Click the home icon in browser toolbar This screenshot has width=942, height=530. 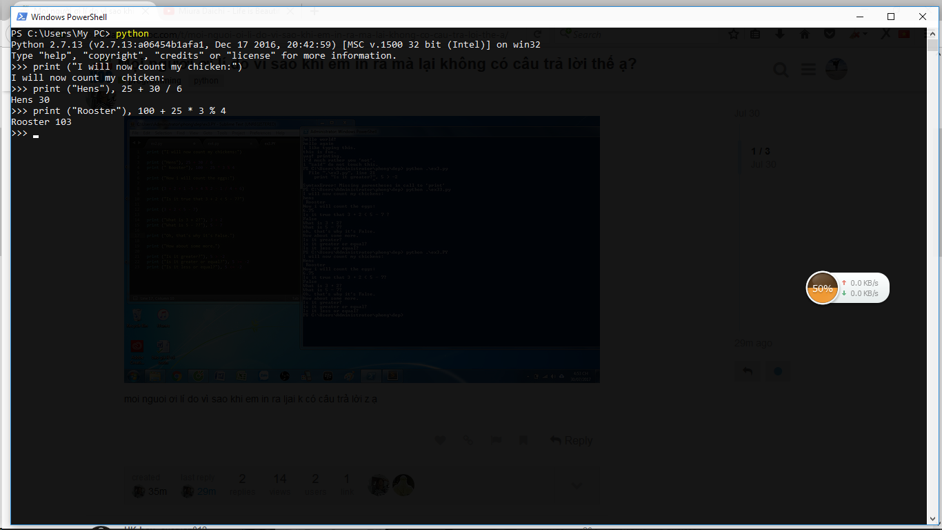tap(805, 35)
